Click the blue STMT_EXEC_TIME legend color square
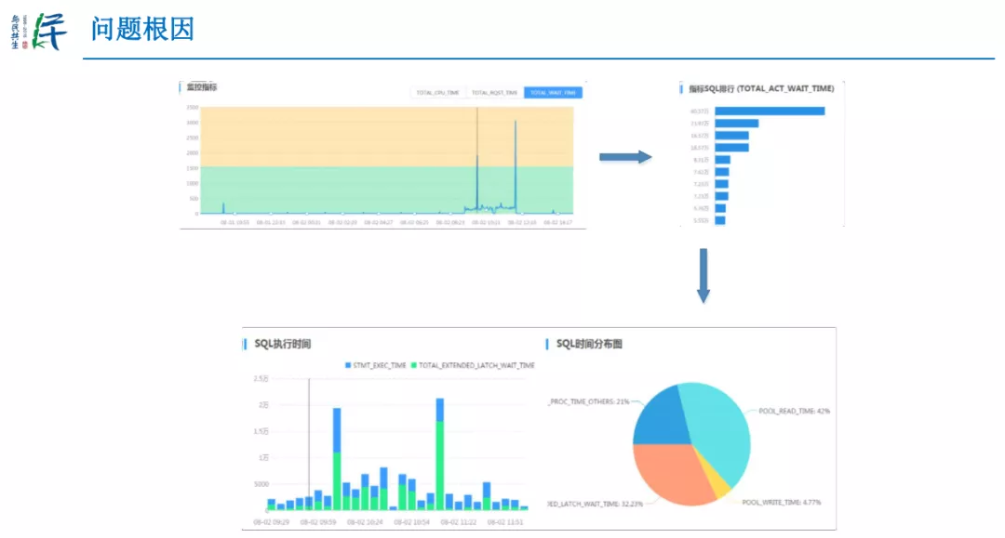Image resolution: width=1005 pixels, height=538 pixels. (348, 365)
